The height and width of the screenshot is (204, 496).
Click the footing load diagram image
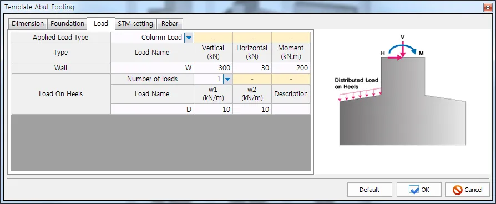[x=402, y=90]
